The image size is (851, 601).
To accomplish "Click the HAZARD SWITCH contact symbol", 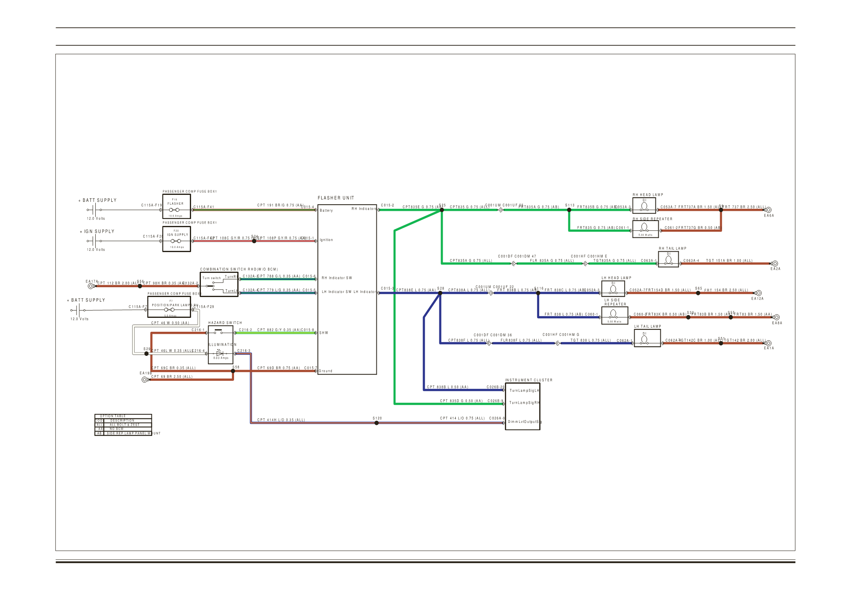I will coord(218,332).
